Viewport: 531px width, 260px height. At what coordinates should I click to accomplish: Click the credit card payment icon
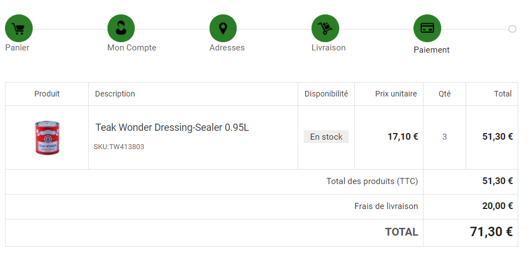coord(427,28)
